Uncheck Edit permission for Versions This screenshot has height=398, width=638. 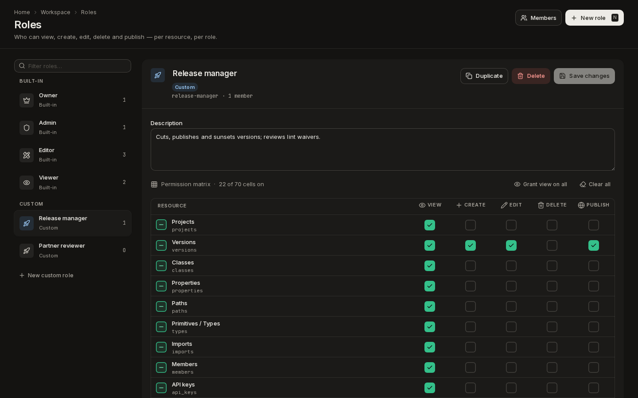click(x=511, y=245)
